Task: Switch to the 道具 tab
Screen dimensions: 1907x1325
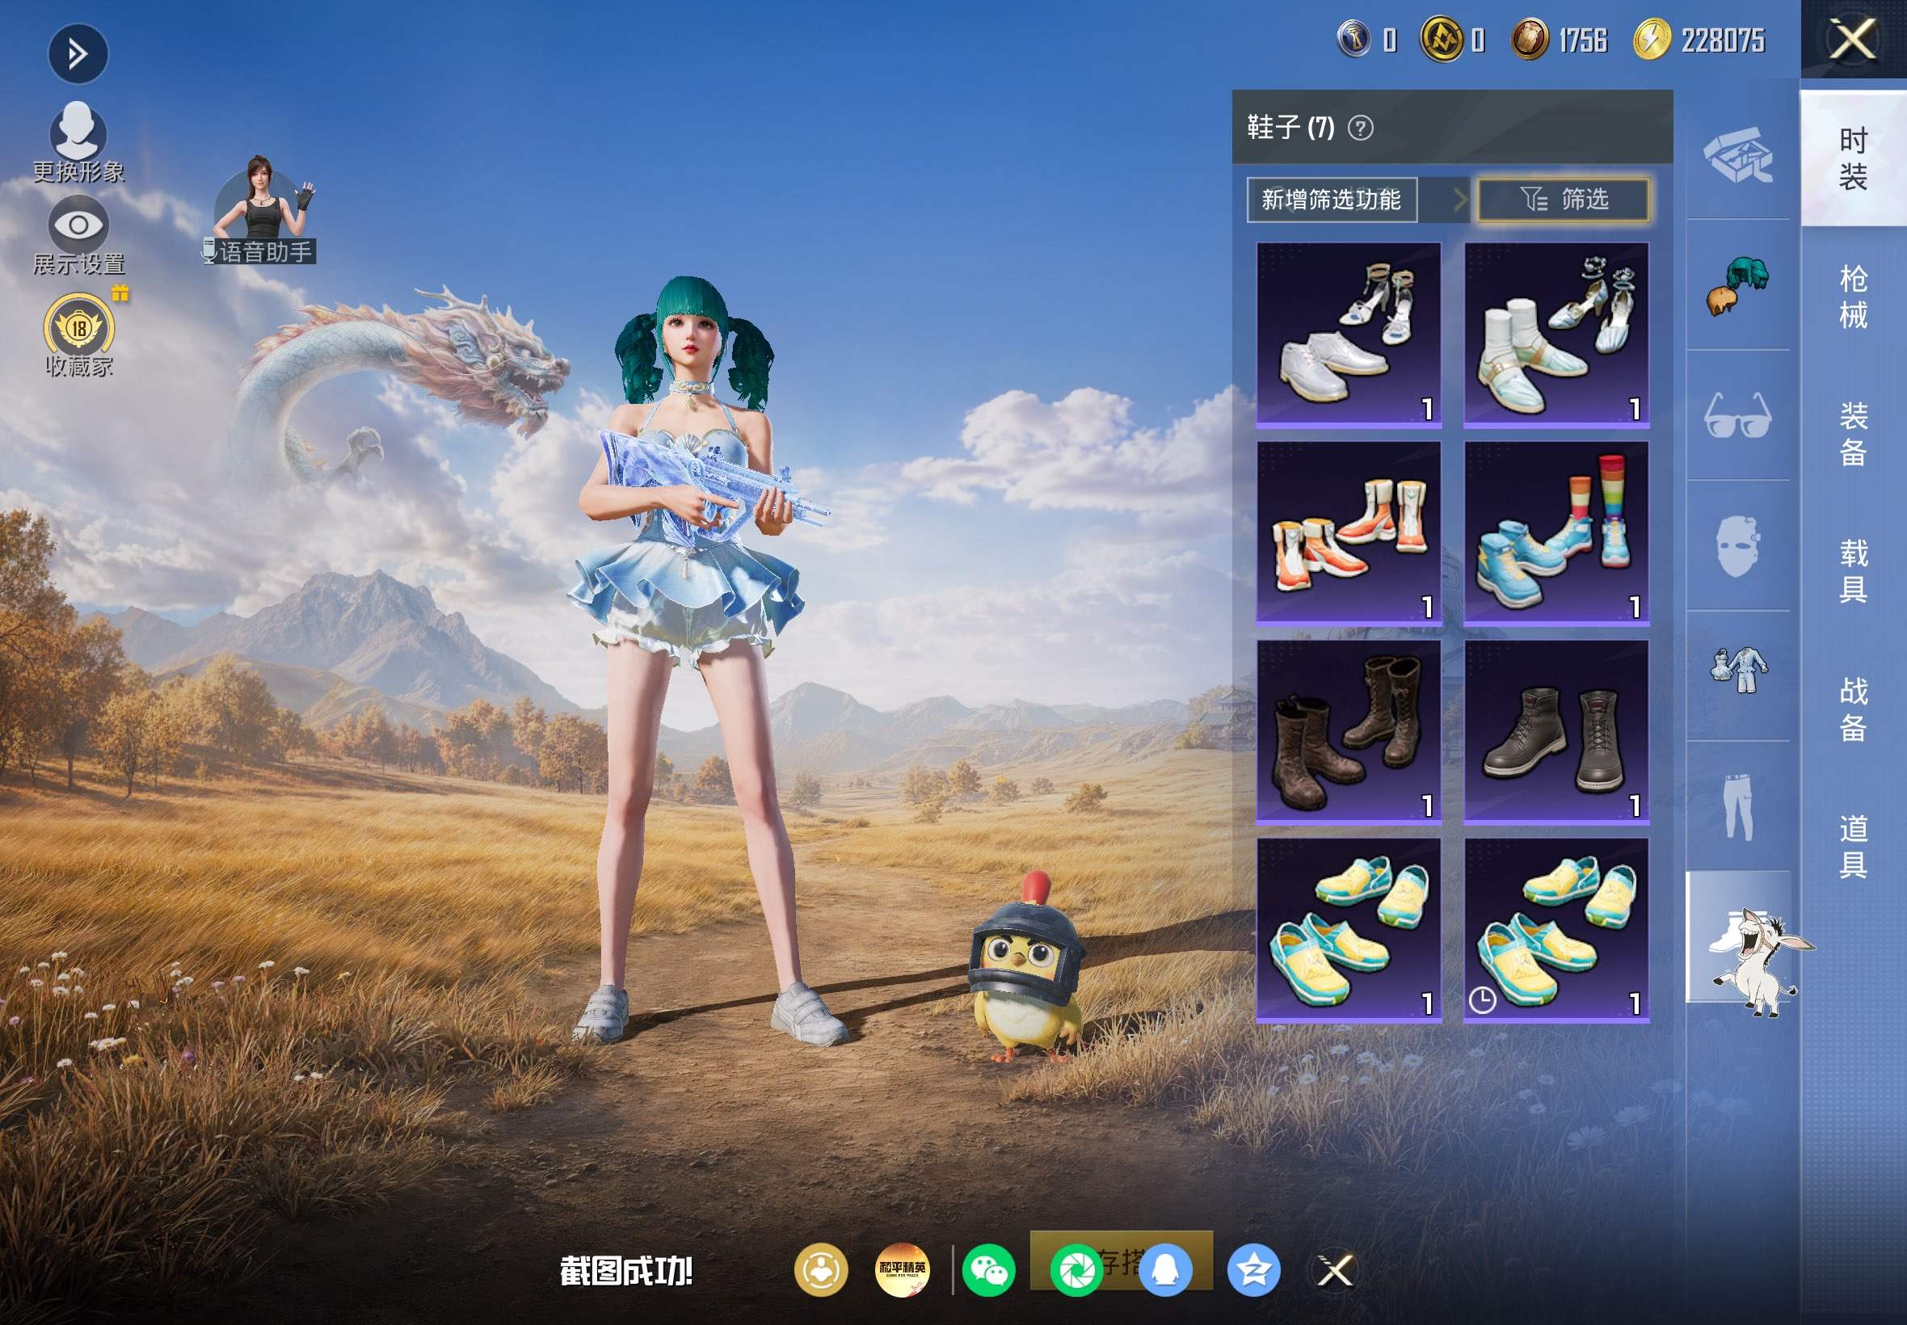Action: coord(1853,847)
